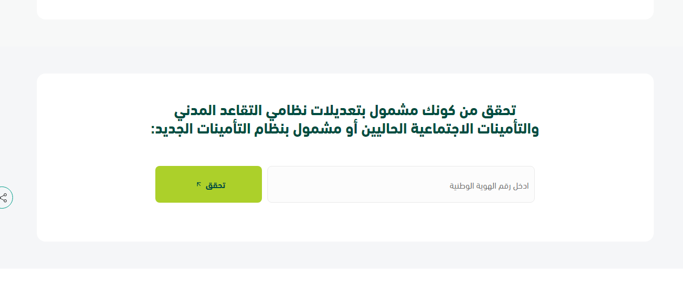Click the arrow icon inside the تحقق button
The image size is (683, 287).
(199, 185)
